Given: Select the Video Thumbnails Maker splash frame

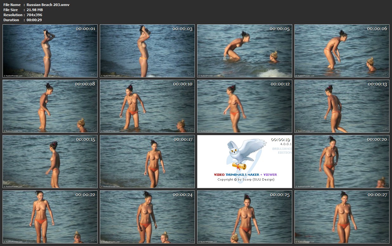Looking at the screenshot, I should point(245,162).
